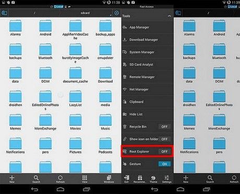Open the Download folder
240x194 pixels.
click(105, 75)
